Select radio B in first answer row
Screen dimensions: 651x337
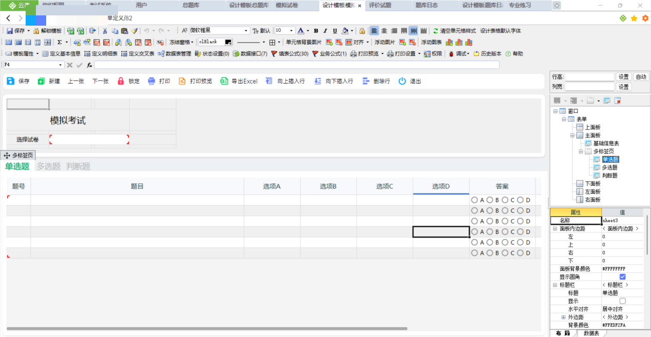(x=489, y=200)
